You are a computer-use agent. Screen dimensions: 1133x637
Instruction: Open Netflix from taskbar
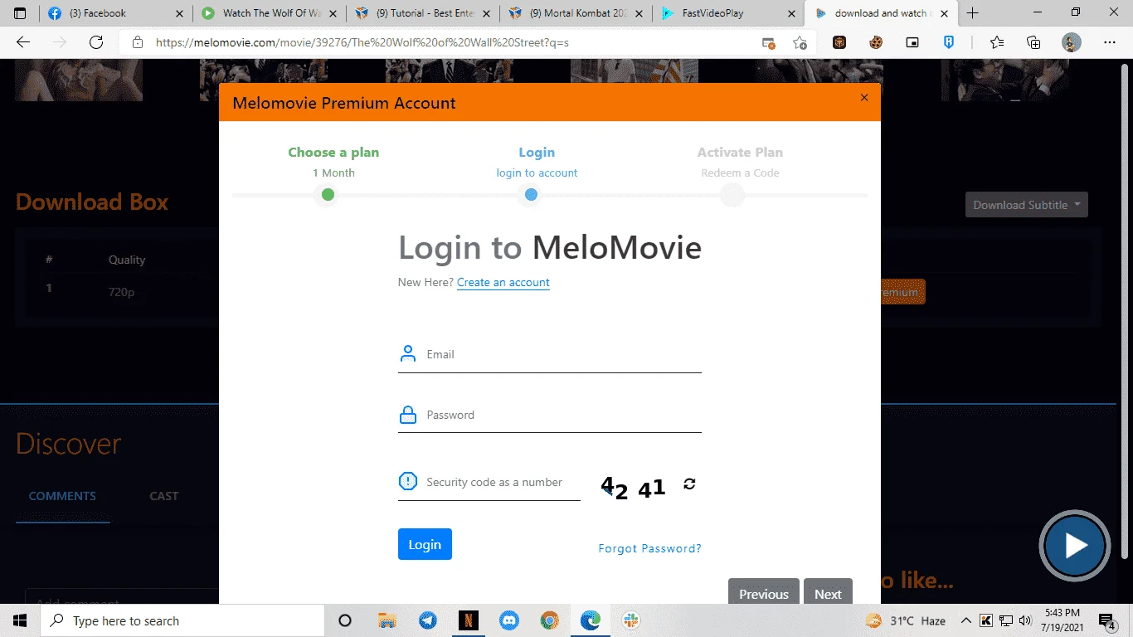pyautogui.click(x=469, y=620)
